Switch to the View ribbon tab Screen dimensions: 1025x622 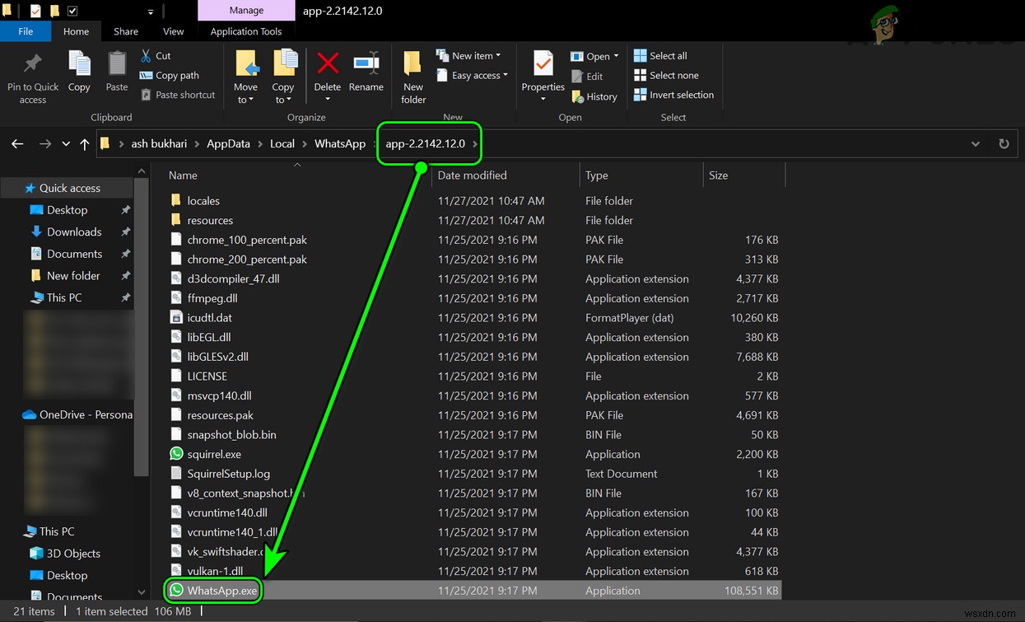[173, 31]
